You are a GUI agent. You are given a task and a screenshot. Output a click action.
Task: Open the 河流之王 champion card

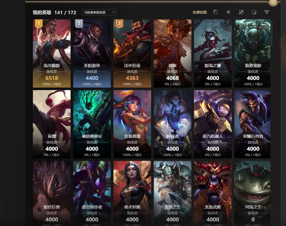pyautogui.click(x=252, y=193)
